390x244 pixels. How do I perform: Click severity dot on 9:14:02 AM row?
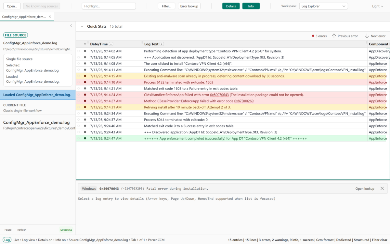(x=85, y=51)
